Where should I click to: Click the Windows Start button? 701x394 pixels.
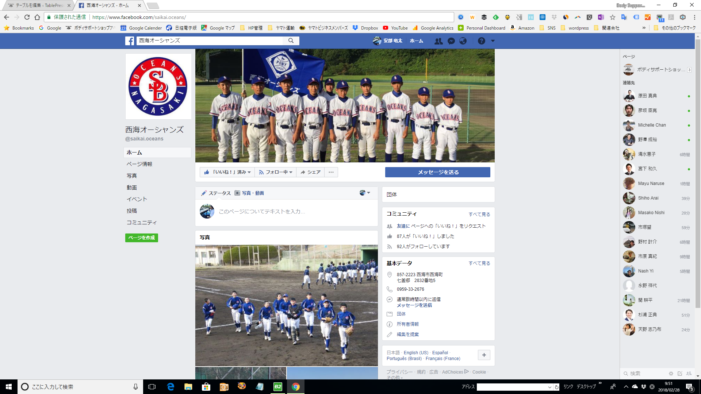(9, 387)
